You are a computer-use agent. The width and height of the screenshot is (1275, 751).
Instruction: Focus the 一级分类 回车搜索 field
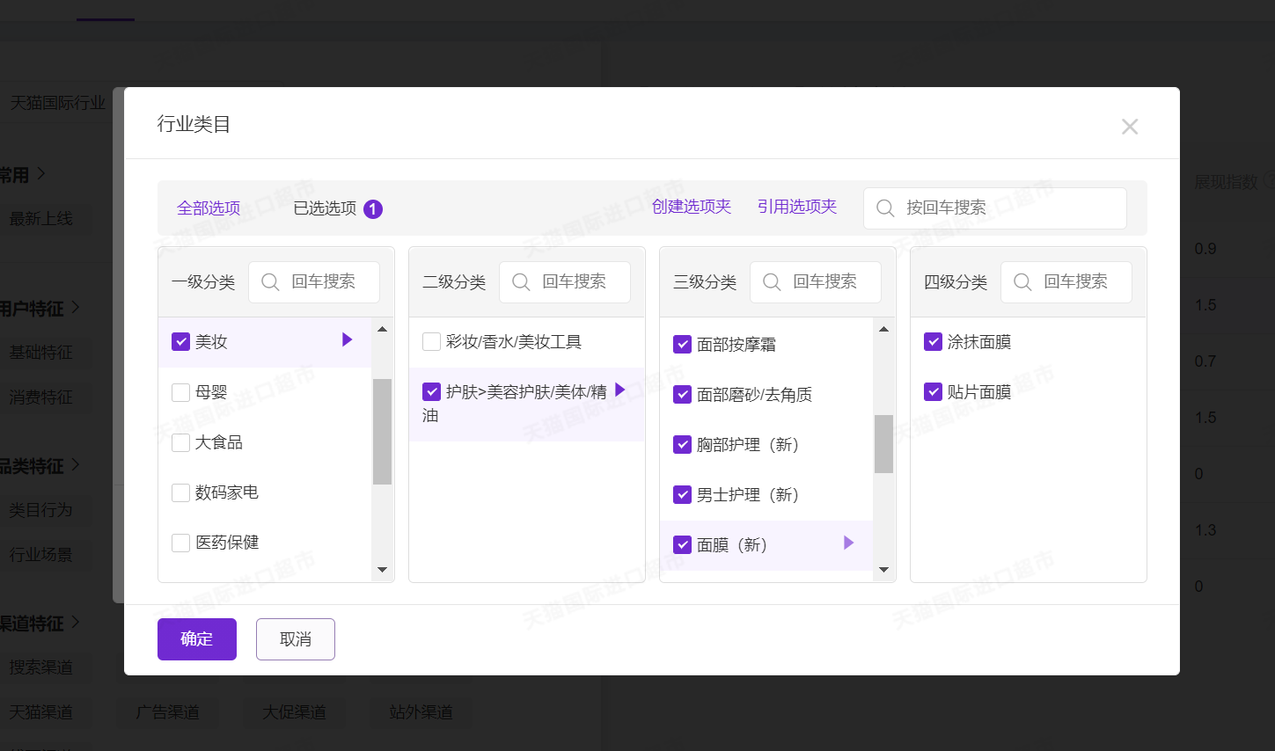point(314,282)
